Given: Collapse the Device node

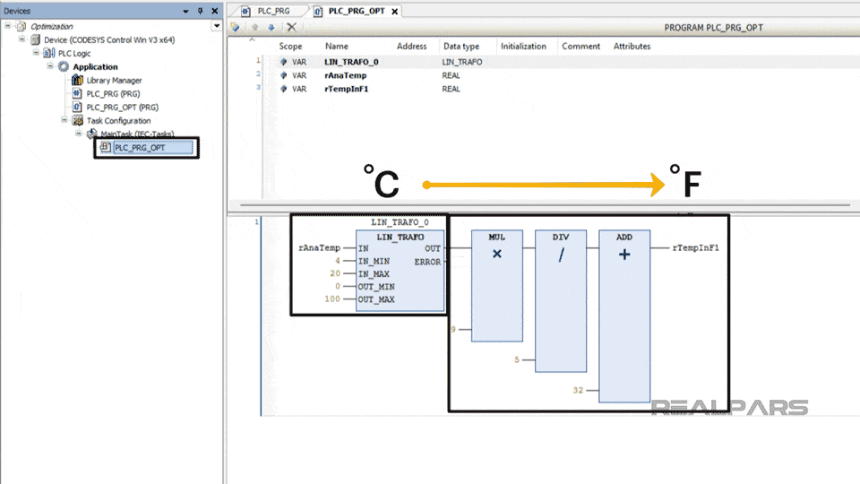Looking at the screenshot, I should tap(21, 39).
